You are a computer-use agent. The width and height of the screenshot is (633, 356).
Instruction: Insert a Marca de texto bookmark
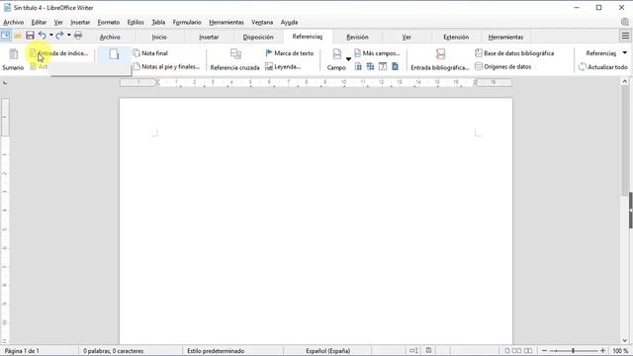[x=290, y=53]
